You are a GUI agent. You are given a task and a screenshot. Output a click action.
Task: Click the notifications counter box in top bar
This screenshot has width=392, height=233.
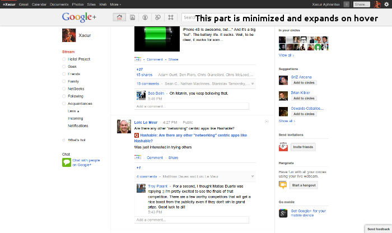346,4
